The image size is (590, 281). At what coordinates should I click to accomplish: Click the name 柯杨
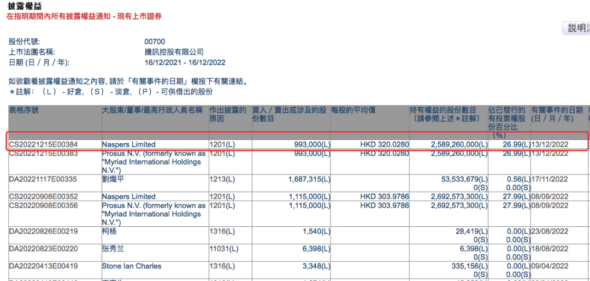[x=109, y=232]
